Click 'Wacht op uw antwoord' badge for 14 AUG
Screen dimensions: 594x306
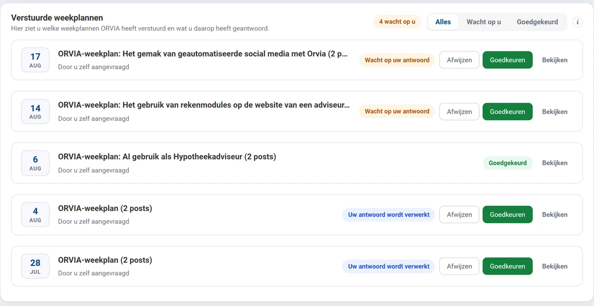397,112
